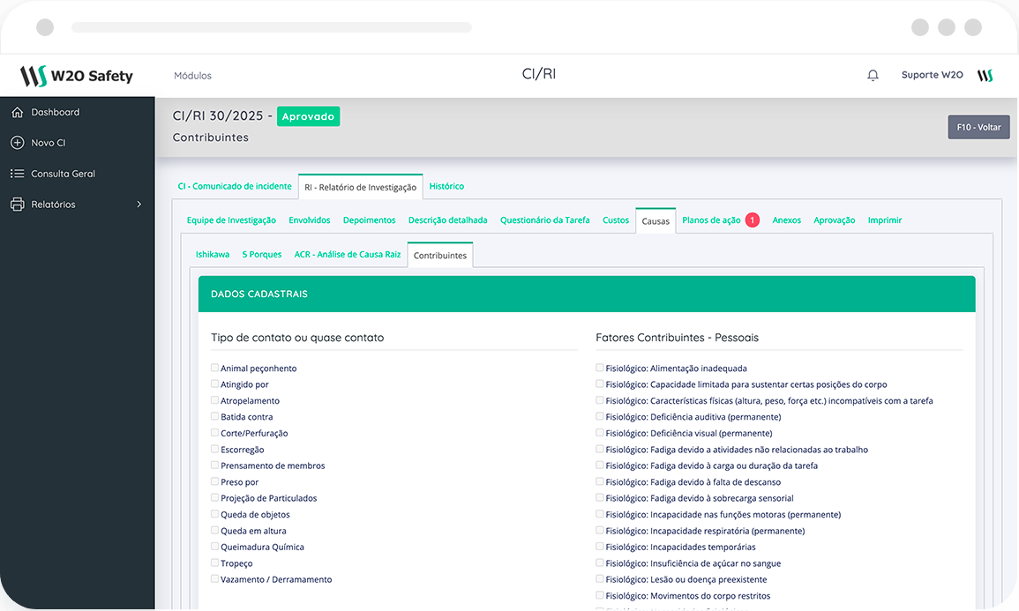Tick the Corte/Perfuração checkbox
1019x611 pixels.
(x=214, y=433)
